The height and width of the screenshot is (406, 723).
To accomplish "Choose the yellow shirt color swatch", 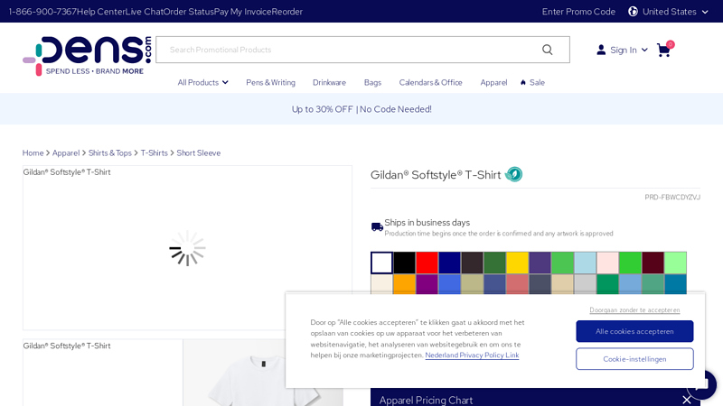I will 517,263.
